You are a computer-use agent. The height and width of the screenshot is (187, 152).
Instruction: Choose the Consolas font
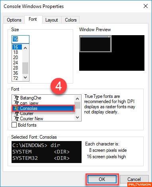click(43, 108)
